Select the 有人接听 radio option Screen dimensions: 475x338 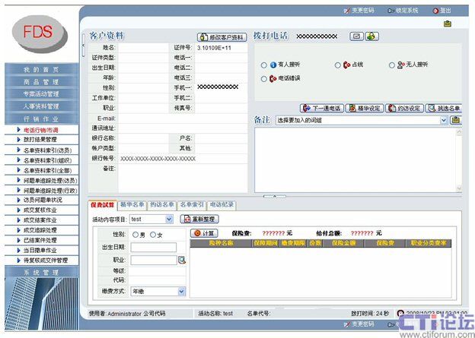coord(264,65)
